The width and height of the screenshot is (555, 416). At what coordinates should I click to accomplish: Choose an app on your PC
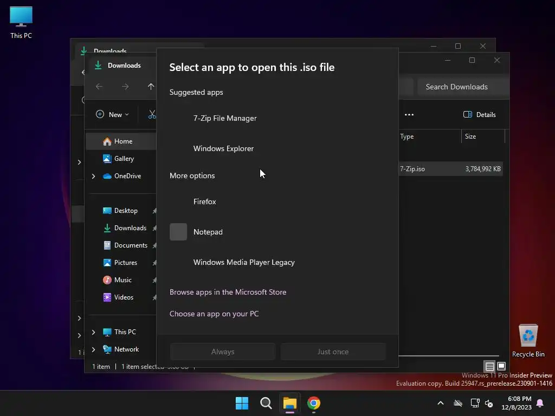click(214, 314)
